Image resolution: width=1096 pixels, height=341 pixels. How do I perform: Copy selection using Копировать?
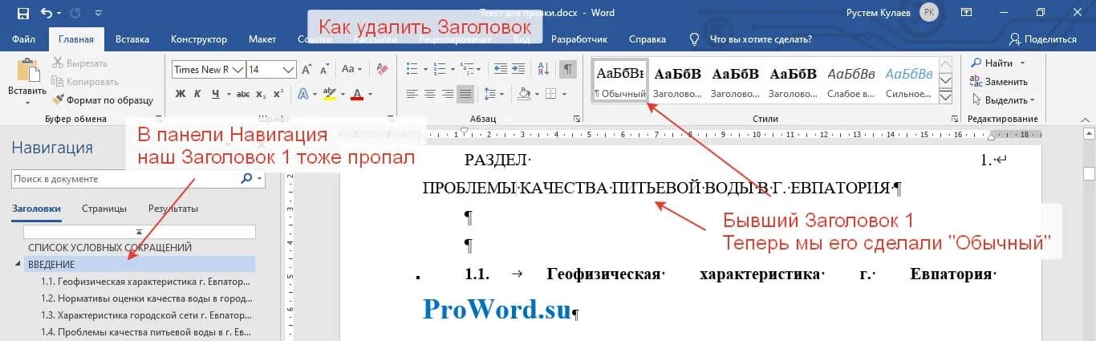pos(85,81)
